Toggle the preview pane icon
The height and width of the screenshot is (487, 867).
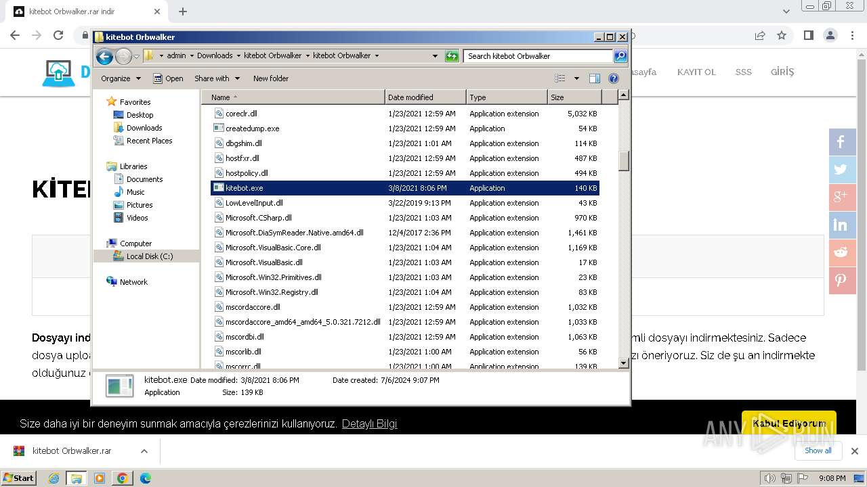(594, 78)
